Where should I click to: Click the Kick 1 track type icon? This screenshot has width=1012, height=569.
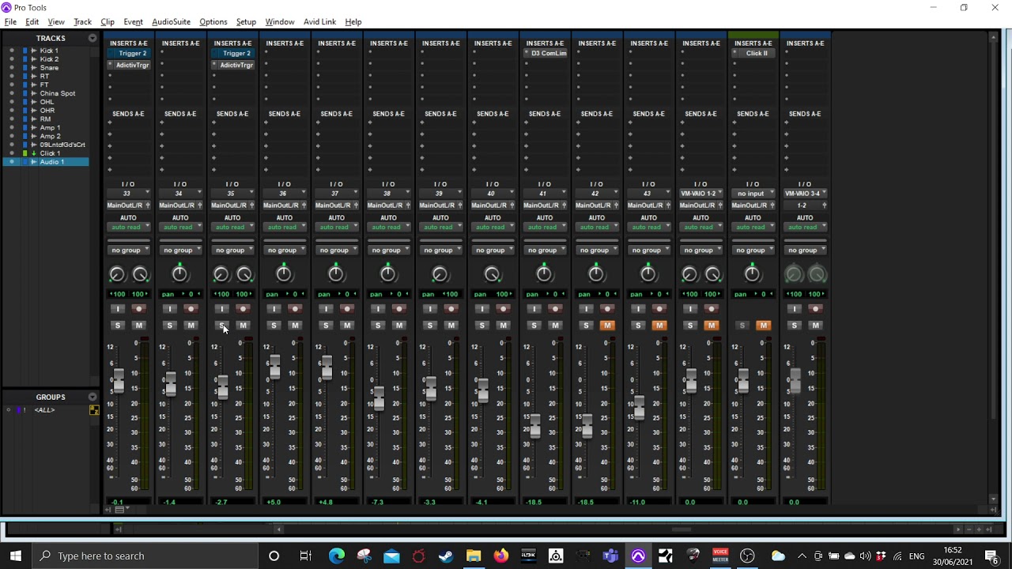tap(34, 51)
